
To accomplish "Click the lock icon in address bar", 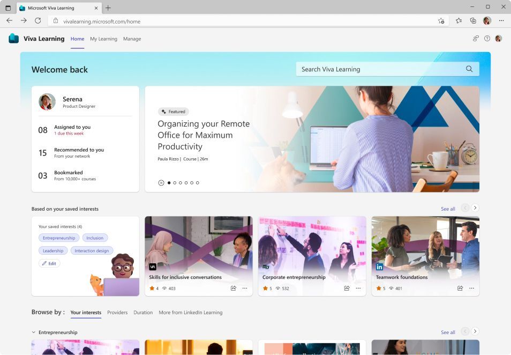I will 56,21.
